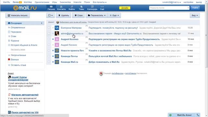
Task: Click the Найти search button
Action: coord(195,8)
